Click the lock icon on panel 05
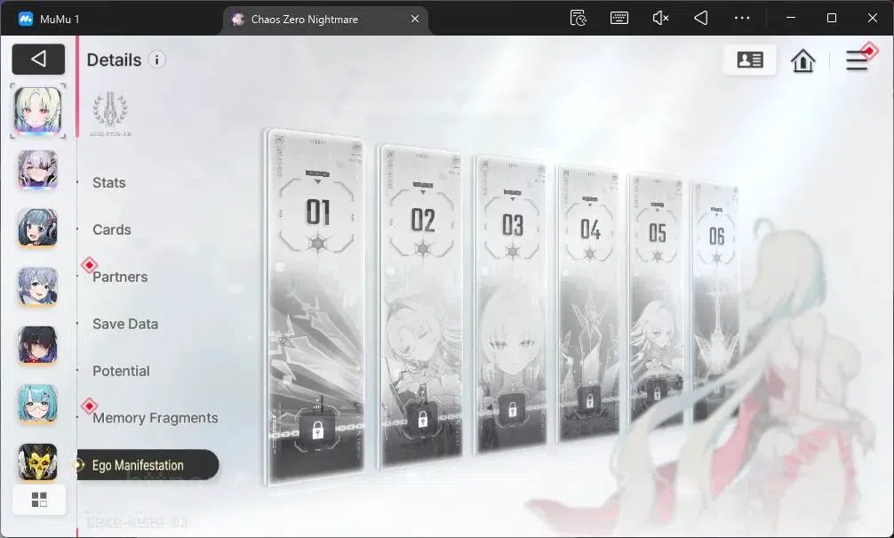This screenshot has width=894, height=538. point(657,392)
